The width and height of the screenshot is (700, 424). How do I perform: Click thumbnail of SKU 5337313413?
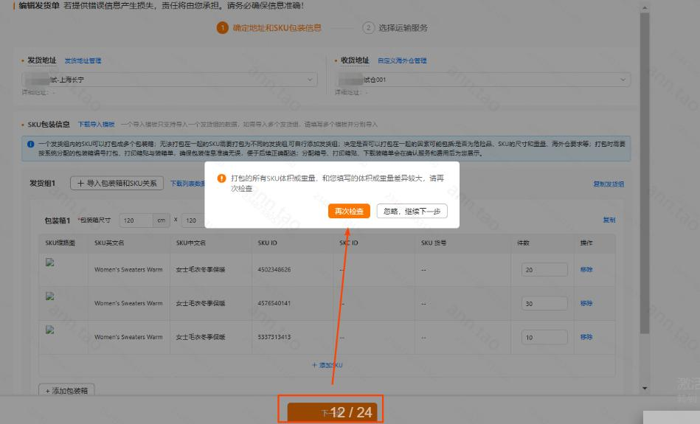click(x=50, y=330)
